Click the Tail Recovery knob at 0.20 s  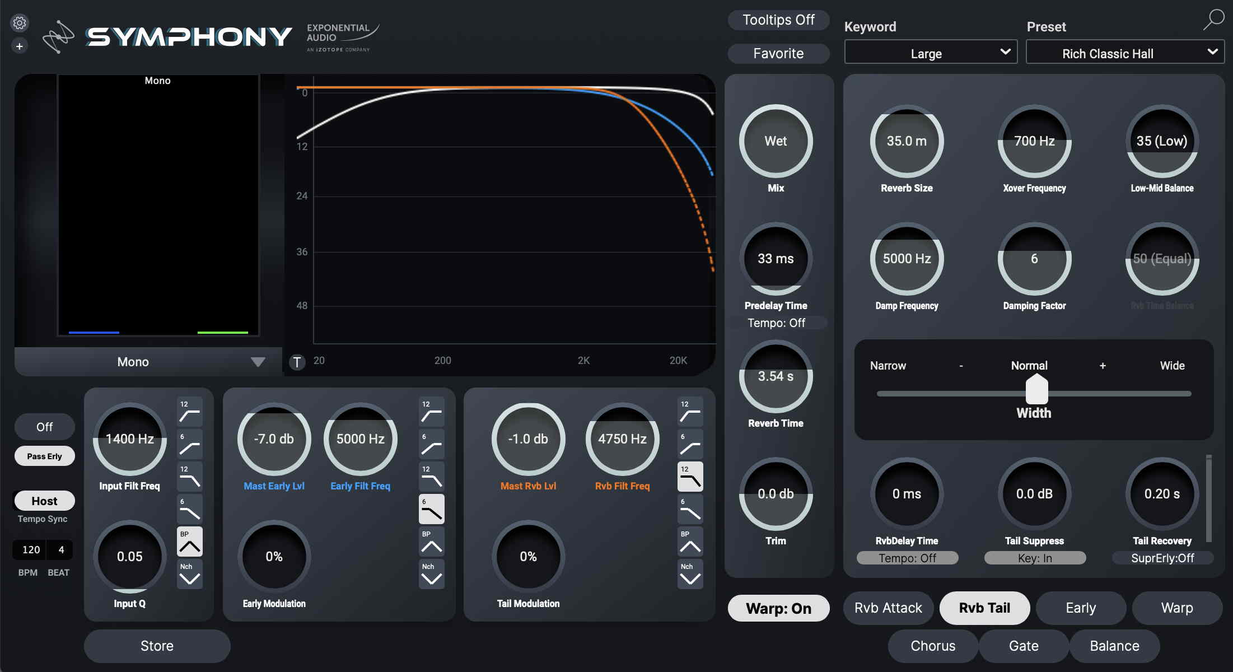(x=1162, y=494)
